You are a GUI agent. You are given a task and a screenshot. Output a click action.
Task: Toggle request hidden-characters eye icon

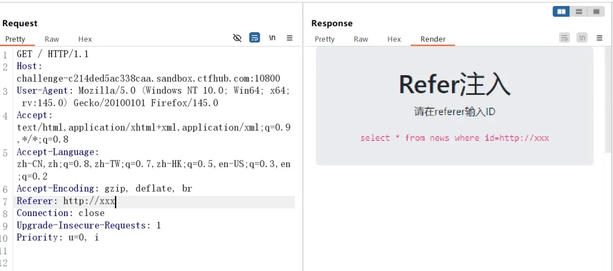[237, 38]
